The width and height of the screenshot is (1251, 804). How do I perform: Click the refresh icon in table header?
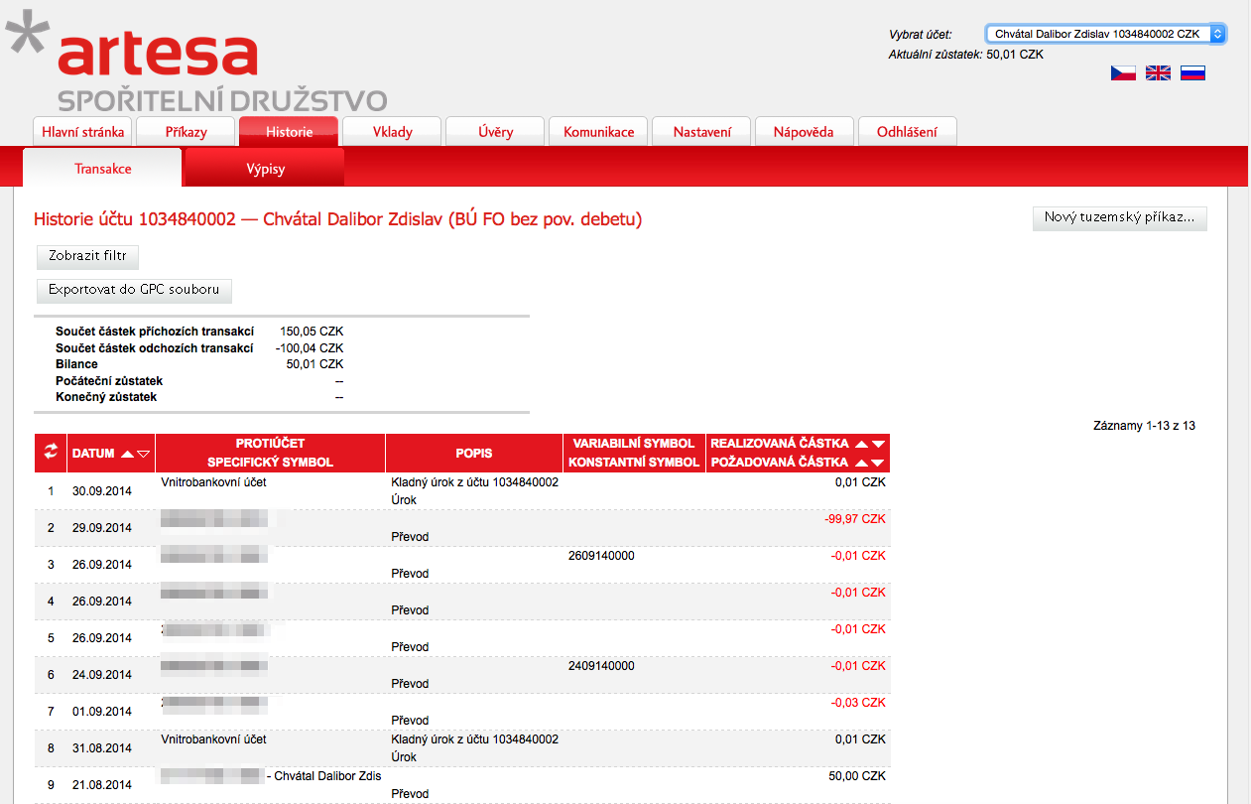pos(51,453)
